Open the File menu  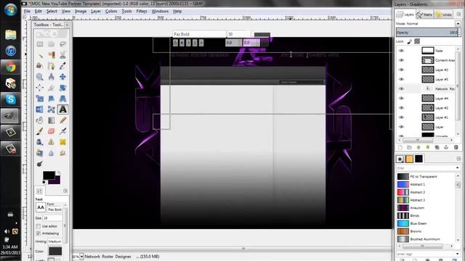28,12
